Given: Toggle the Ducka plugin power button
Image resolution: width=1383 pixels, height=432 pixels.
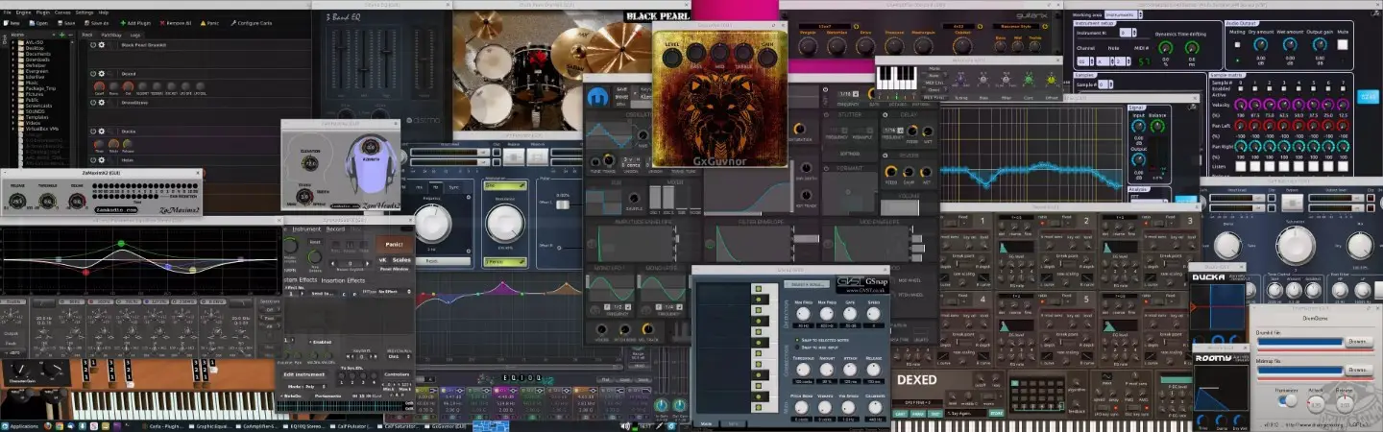Looking at the screenshot, I should coord(93,131).
